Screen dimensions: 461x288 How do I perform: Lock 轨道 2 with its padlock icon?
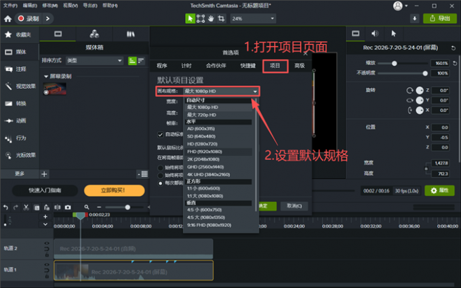click(47, 255)
